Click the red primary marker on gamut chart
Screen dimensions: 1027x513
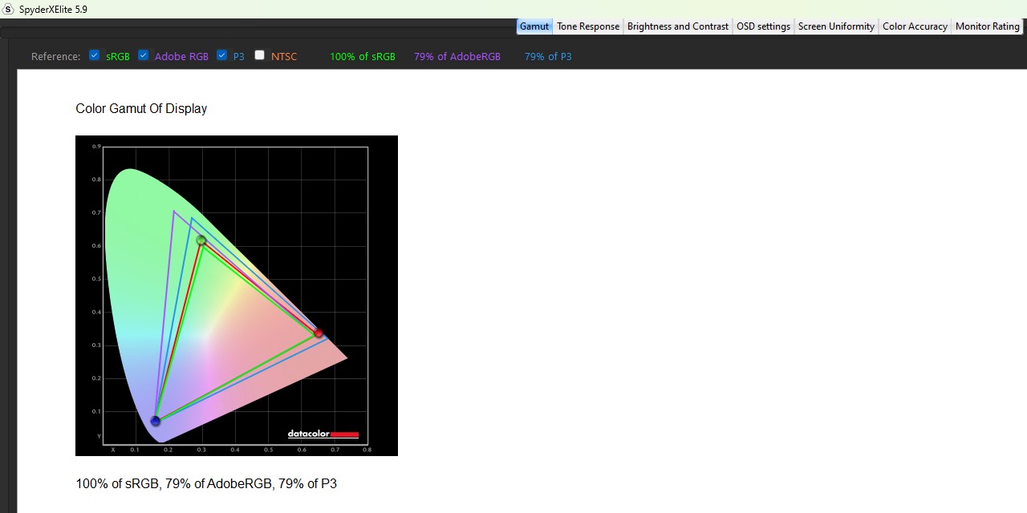pos(319,333)
